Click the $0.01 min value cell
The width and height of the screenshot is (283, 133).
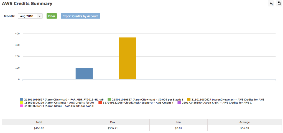click(179, 128)
